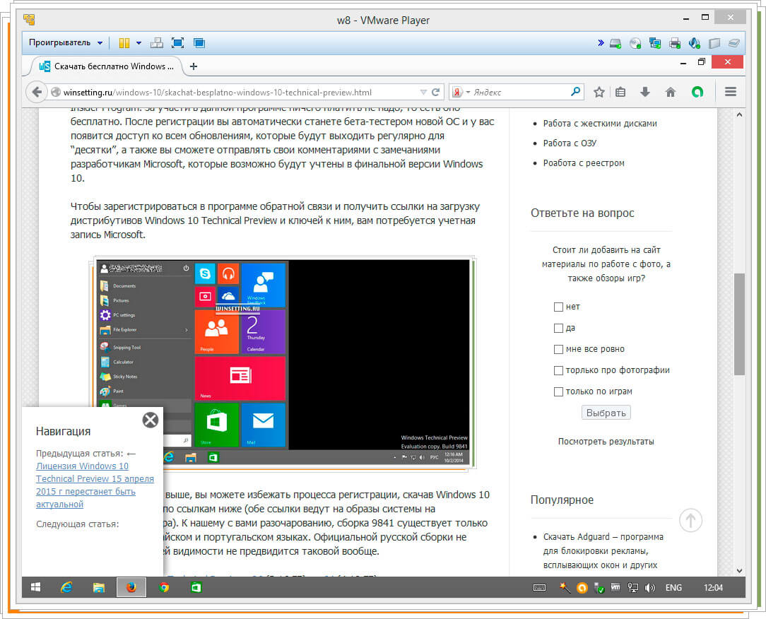
Task: Pause the VM with the yellow pause icon
Action: point(124,43)
